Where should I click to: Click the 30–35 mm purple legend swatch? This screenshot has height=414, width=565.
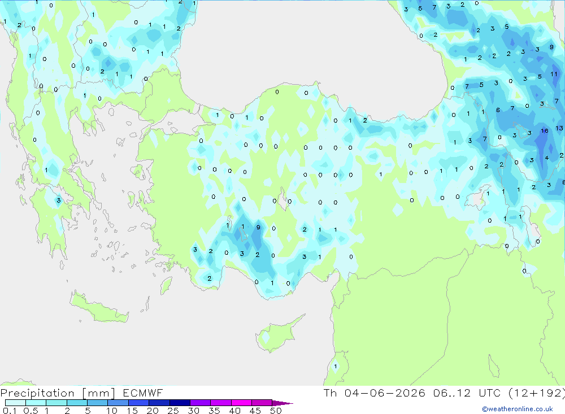tap(201, 403)
